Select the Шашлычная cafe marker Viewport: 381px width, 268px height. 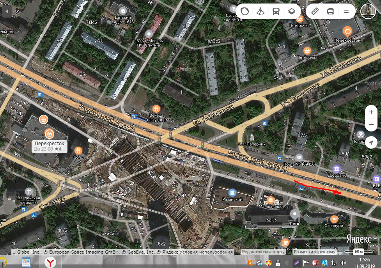tap(285, 243)
